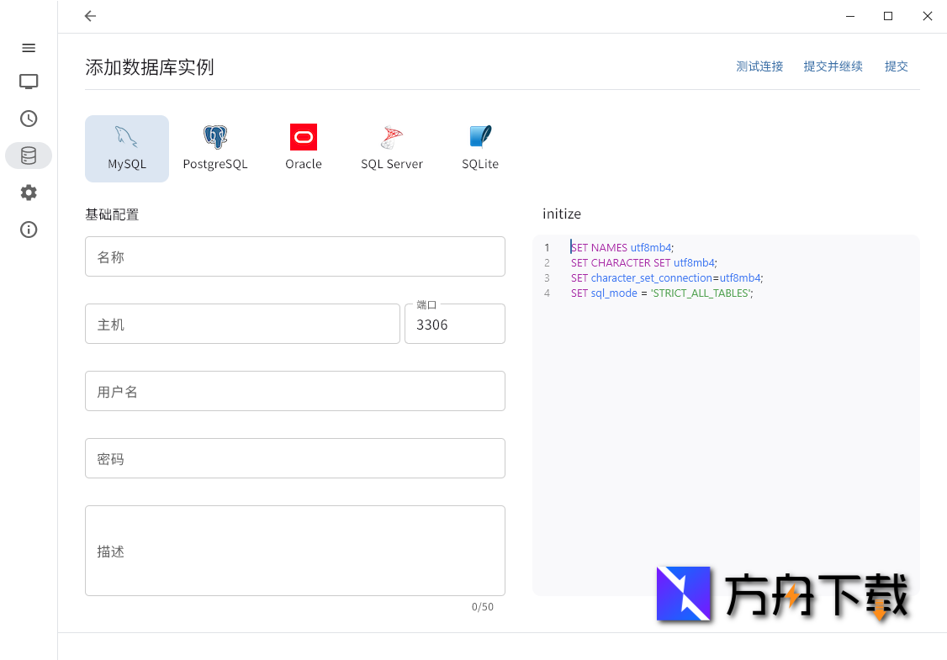Screen dimensions: 947x660
Task: Click the 测试连接 link to test connection
Action: [759, 66]
